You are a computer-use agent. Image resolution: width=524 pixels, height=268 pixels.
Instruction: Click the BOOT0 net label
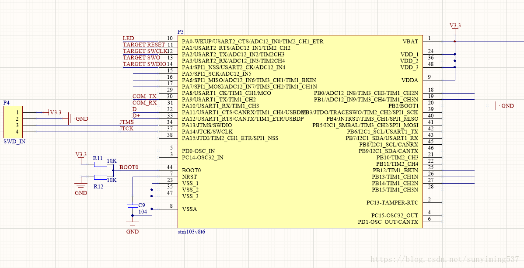pos(129,167)
